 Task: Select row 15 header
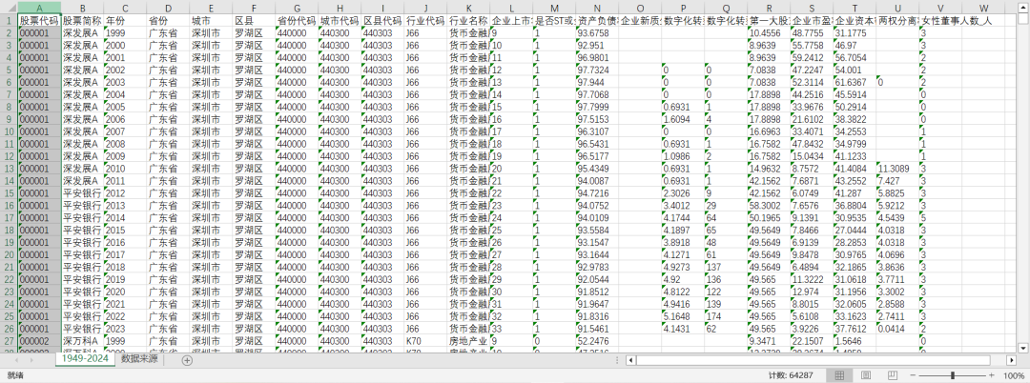(x=8, y=192)
